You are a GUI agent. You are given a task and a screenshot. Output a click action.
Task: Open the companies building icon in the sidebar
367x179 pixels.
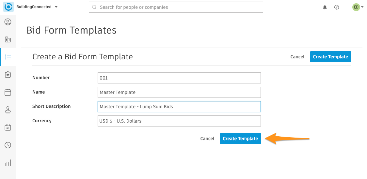click(x=8, y=39)
